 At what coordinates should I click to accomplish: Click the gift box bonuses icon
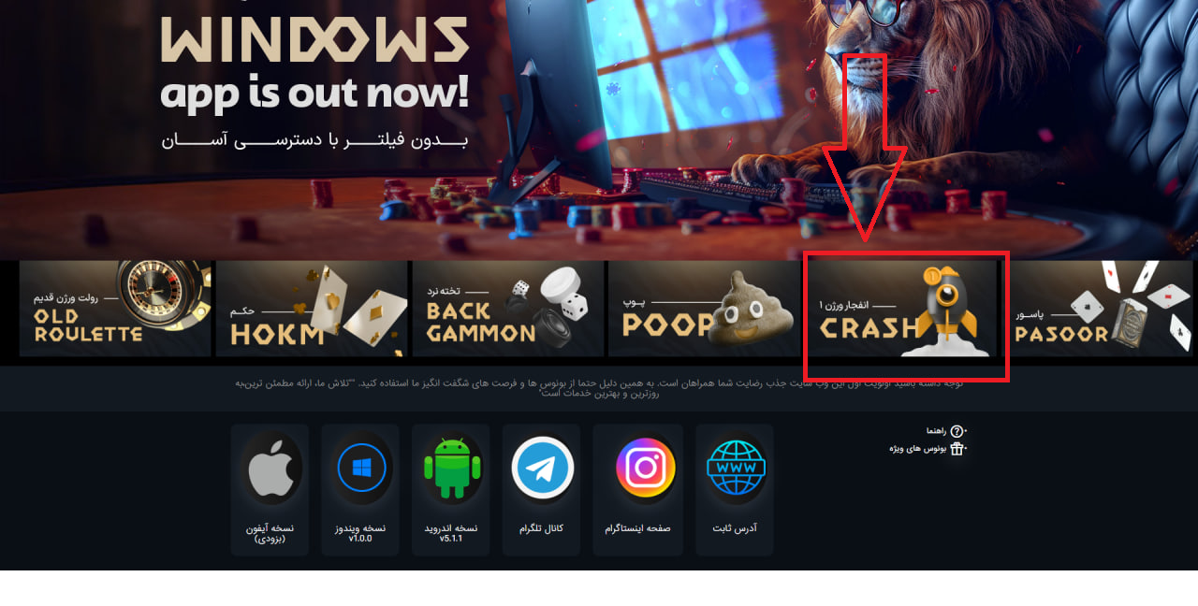pos(957,449)
